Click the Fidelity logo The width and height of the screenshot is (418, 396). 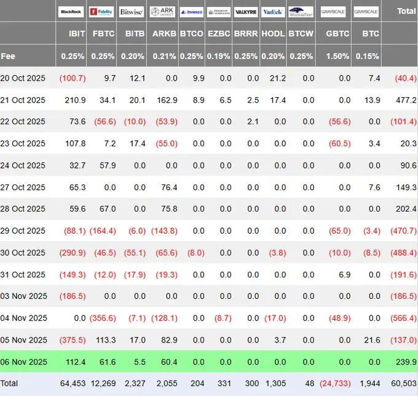tap(101, 12)
